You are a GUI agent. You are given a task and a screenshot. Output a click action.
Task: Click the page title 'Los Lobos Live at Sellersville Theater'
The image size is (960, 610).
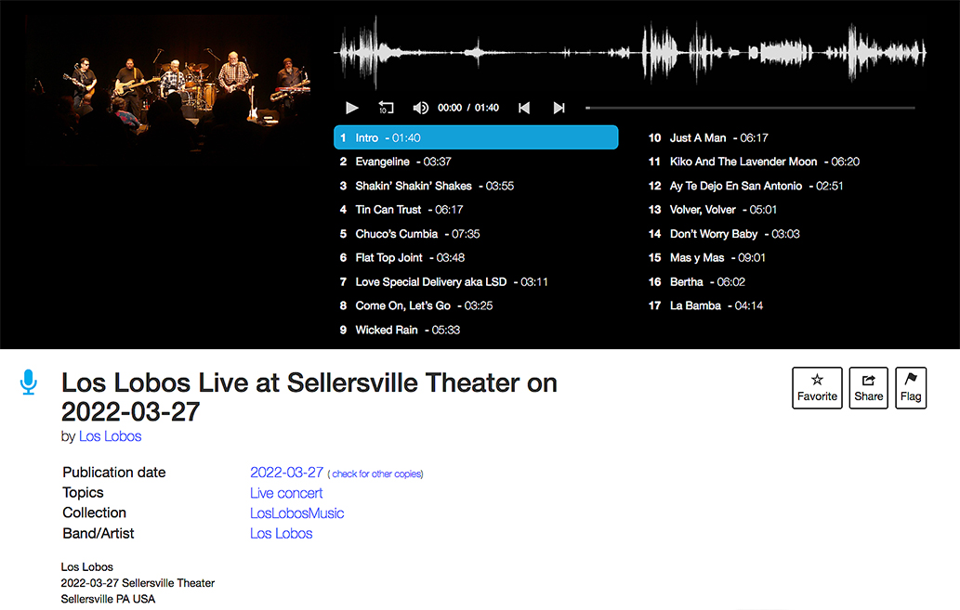[309, 397]
